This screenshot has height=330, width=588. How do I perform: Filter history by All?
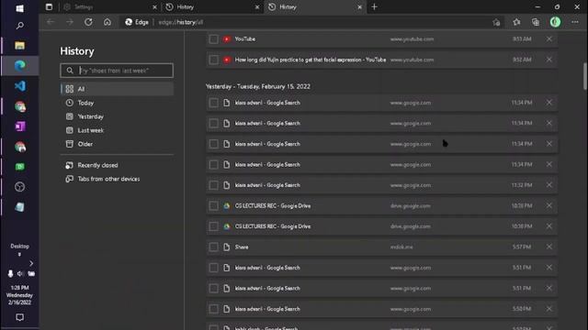pyautogui.click(x=117, y=89)
